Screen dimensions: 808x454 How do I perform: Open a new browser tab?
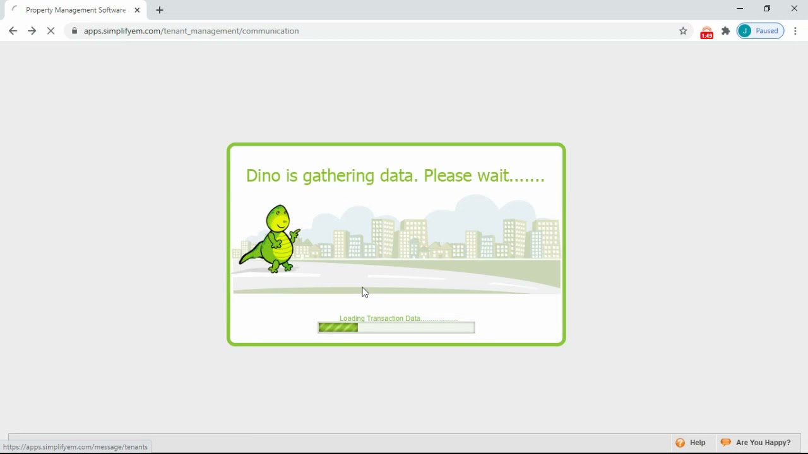[x=160, y=10]
